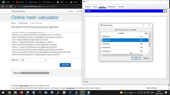
Task: Open the Tools4noobs site logo link
Action: (x=18, y=11)
